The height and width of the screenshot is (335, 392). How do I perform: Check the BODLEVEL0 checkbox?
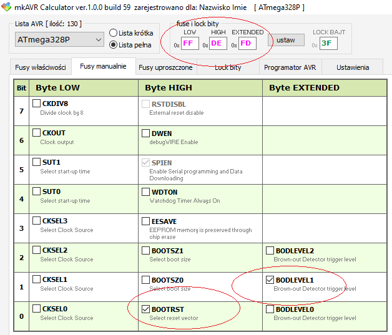(x=270, y=309)
